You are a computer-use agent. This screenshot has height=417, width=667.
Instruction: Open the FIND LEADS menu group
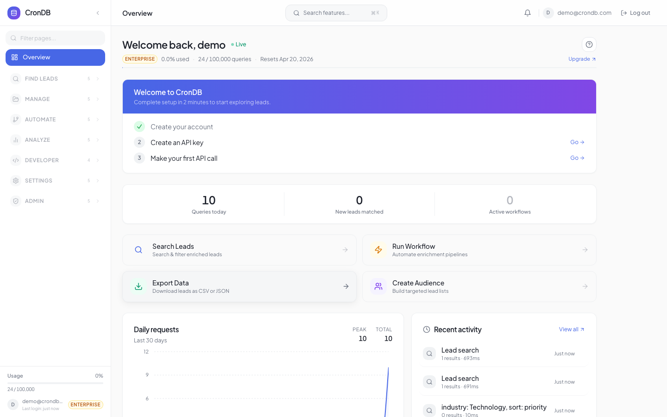point(55,79)
